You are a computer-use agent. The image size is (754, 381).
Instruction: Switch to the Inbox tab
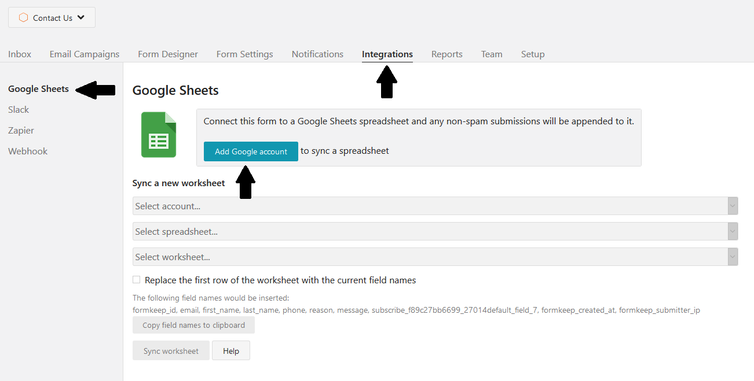pos(20,54)
